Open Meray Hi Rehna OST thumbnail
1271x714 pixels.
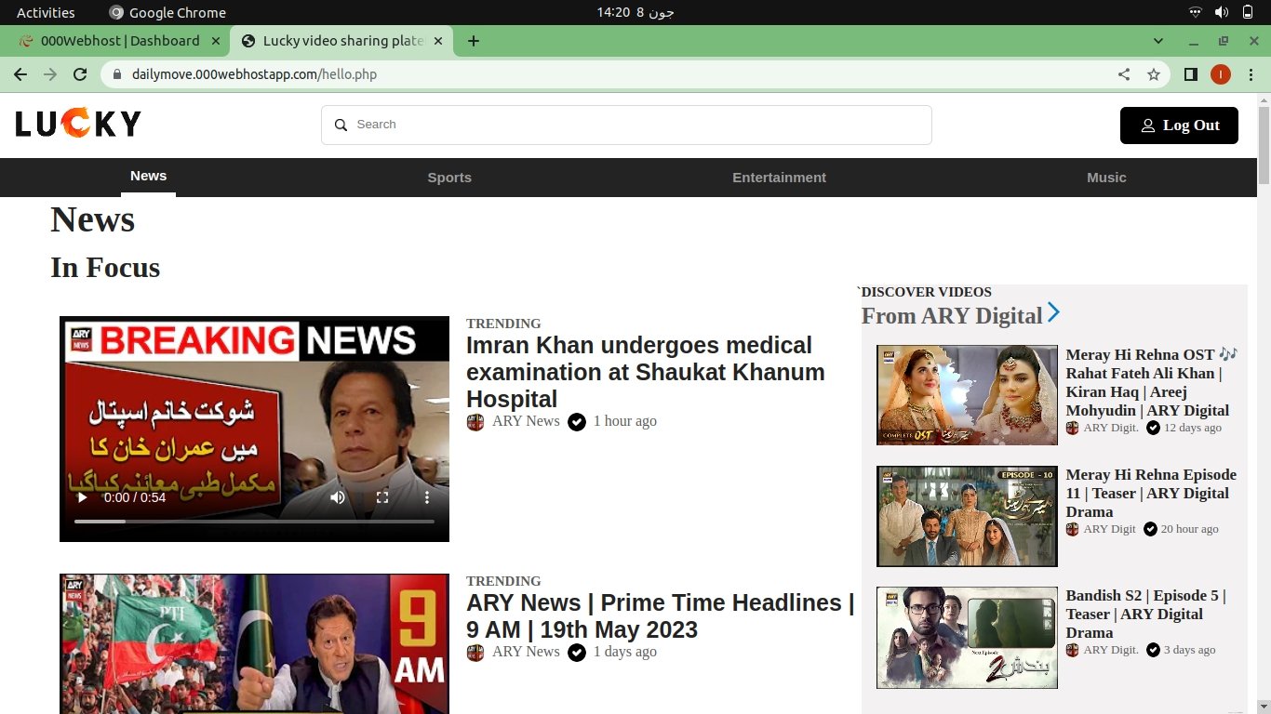coord(967,395)
